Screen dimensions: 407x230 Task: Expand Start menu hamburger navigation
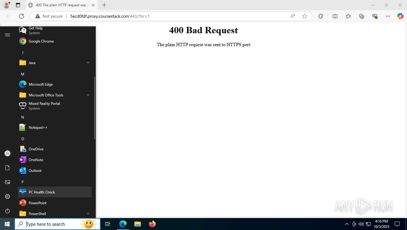click(7, 35)
